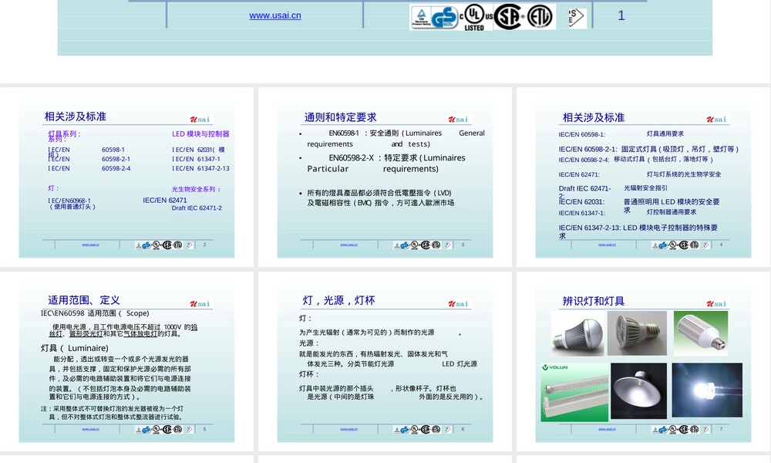Click the Usai logo on slide 2

(x=200, y=119)
